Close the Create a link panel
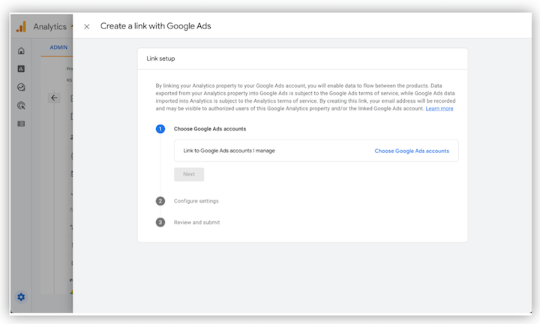The height and width of the screenshot is (324, 540). (x=87, y=26)
